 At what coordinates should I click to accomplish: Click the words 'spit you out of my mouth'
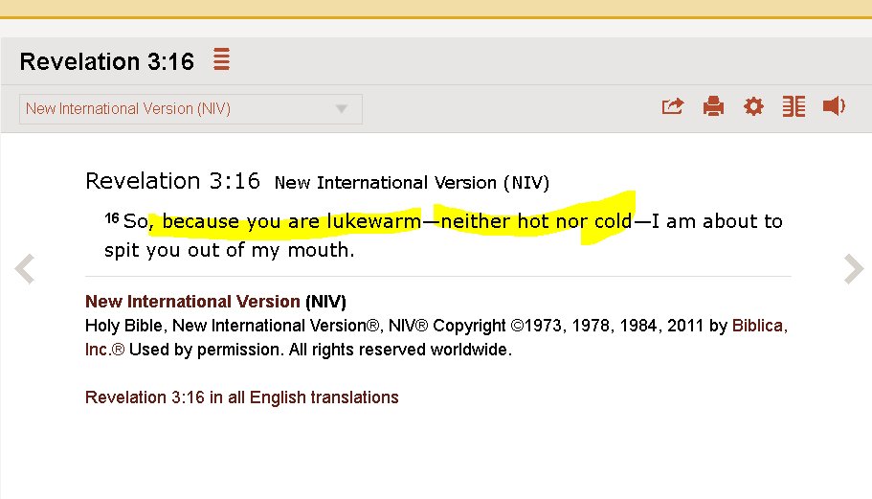[229, 250]
